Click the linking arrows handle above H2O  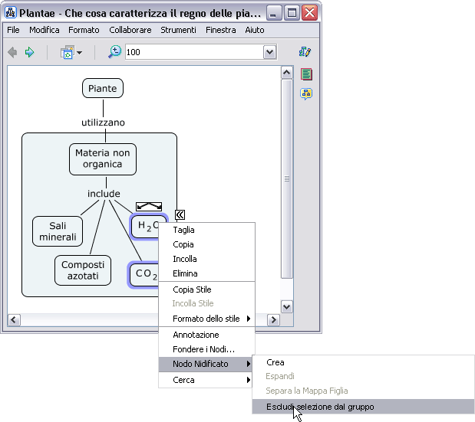149,206
